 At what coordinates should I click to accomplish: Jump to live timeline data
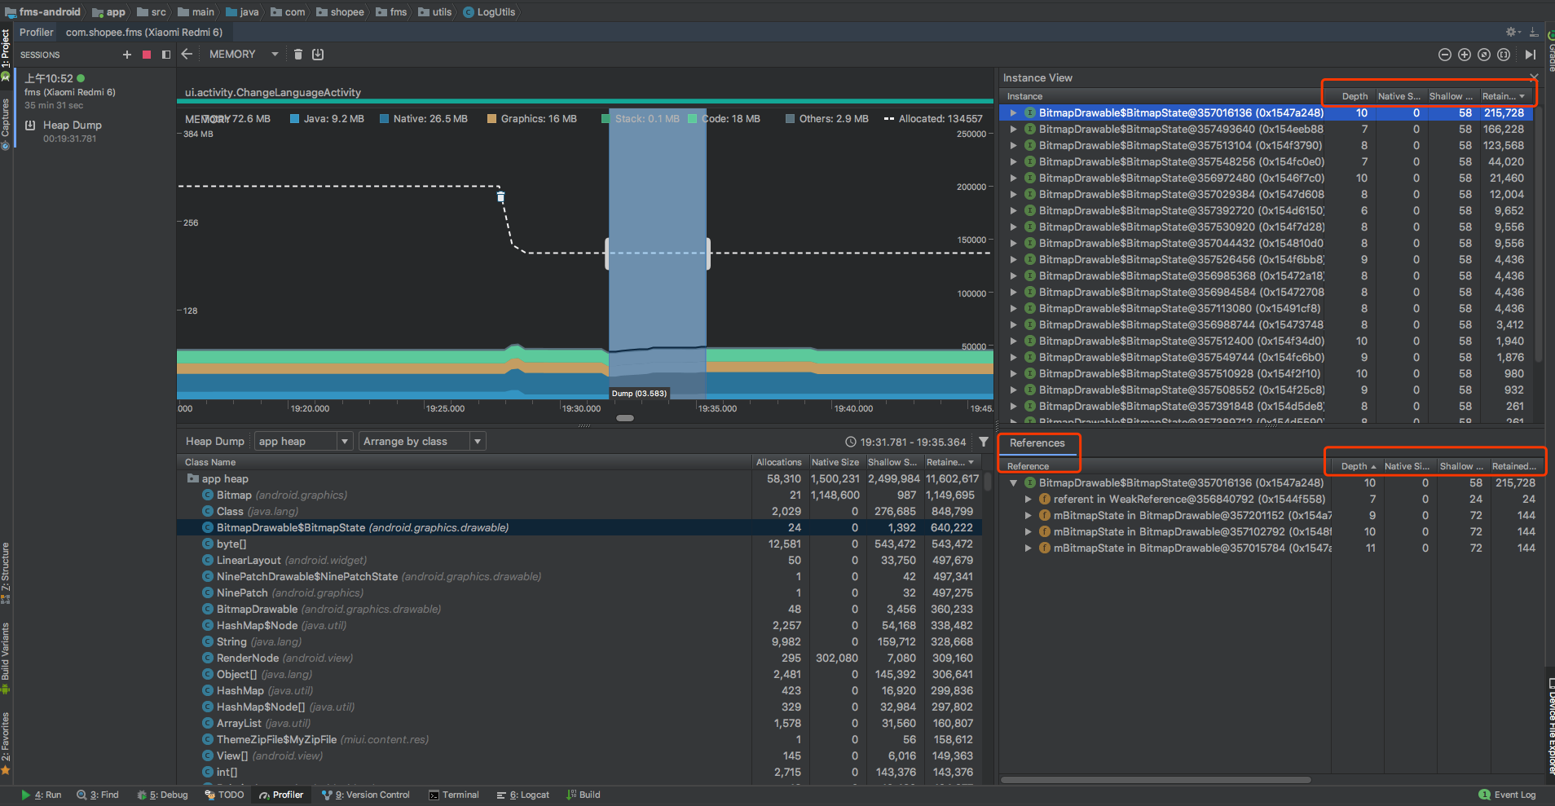pyautogui.click(x=1530, y=55)
